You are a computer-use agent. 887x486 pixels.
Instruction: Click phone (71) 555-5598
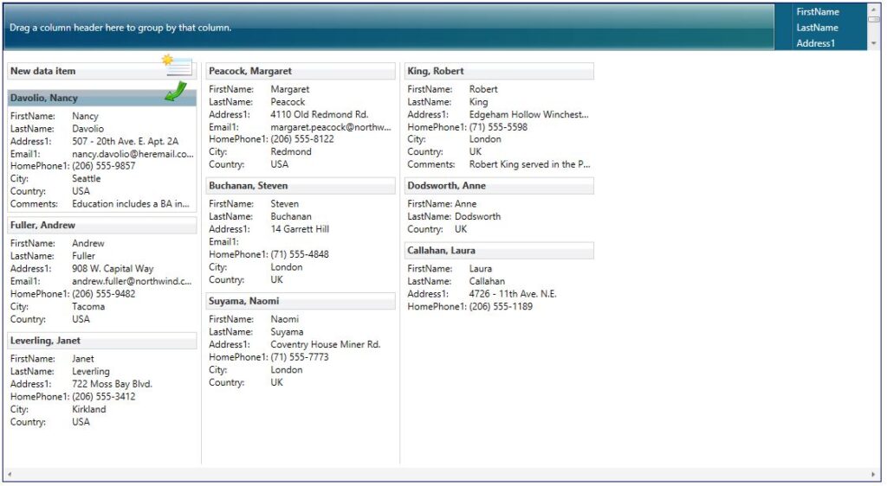(498, 128)
